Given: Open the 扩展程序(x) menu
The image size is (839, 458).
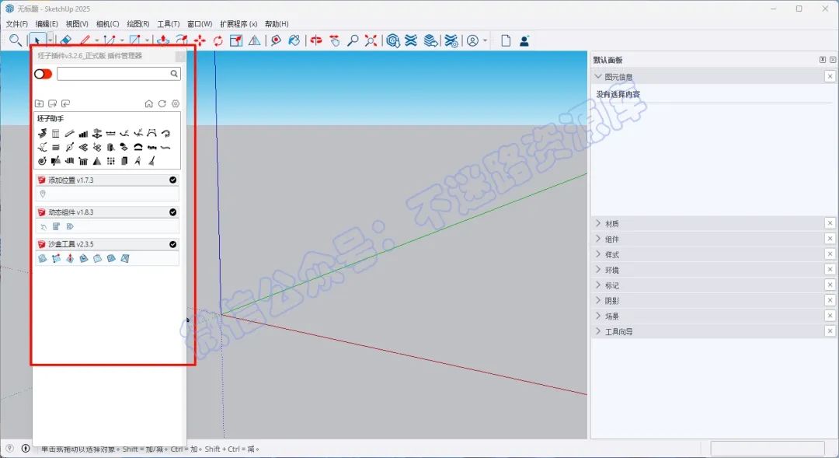Looking at the screenshot, I should pyautogui.click(x=238, y=23).
